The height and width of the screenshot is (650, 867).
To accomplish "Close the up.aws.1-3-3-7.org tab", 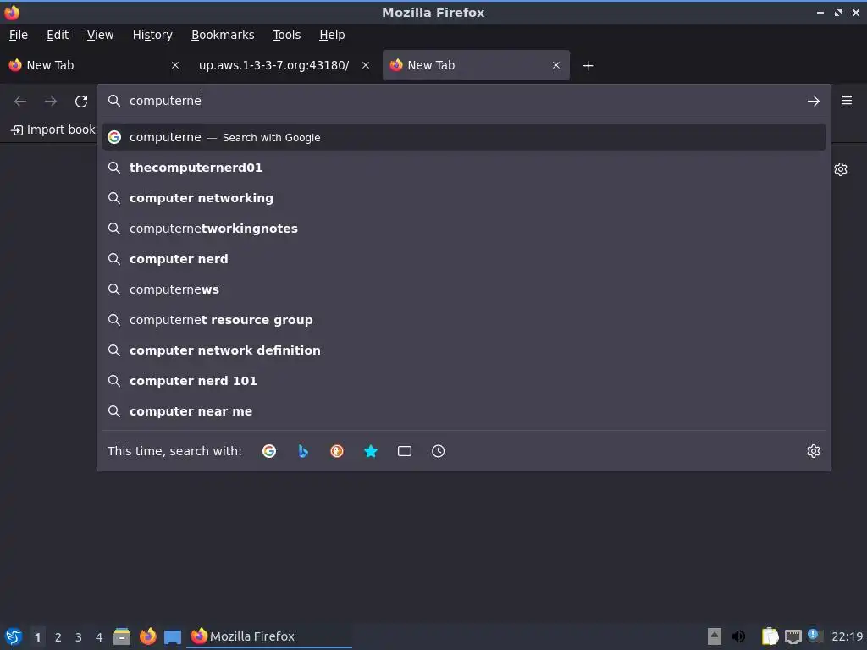I will point(366,65).
